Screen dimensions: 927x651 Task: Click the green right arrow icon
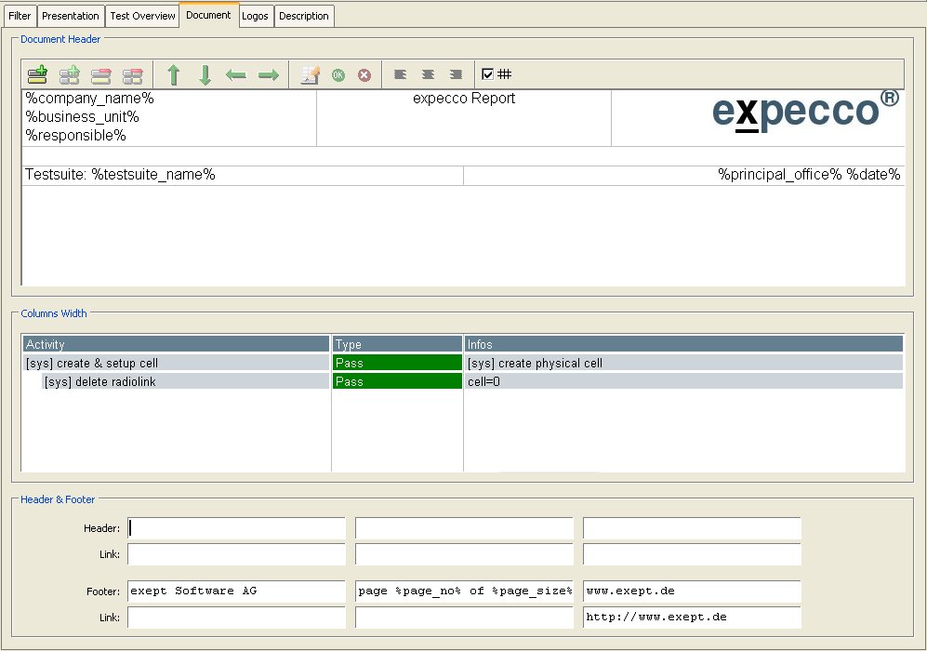tap(269, 75)
